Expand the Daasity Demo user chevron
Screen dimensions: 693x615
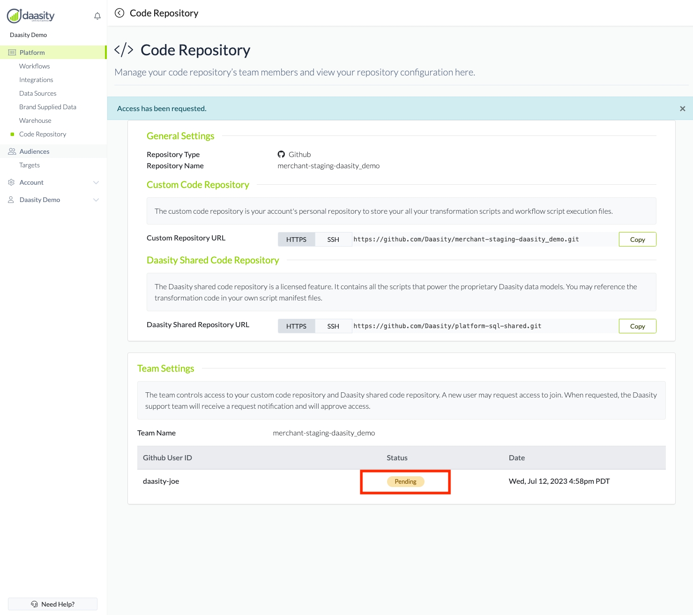[x=96, y=200]
